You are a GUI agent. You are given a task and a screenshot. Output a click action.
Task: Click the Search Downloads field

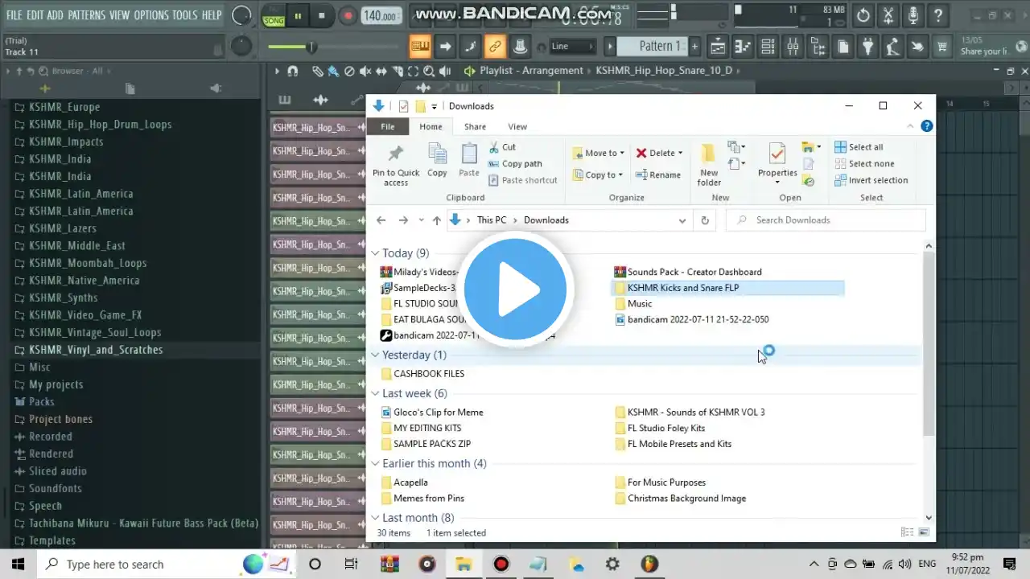pos(826,220)
